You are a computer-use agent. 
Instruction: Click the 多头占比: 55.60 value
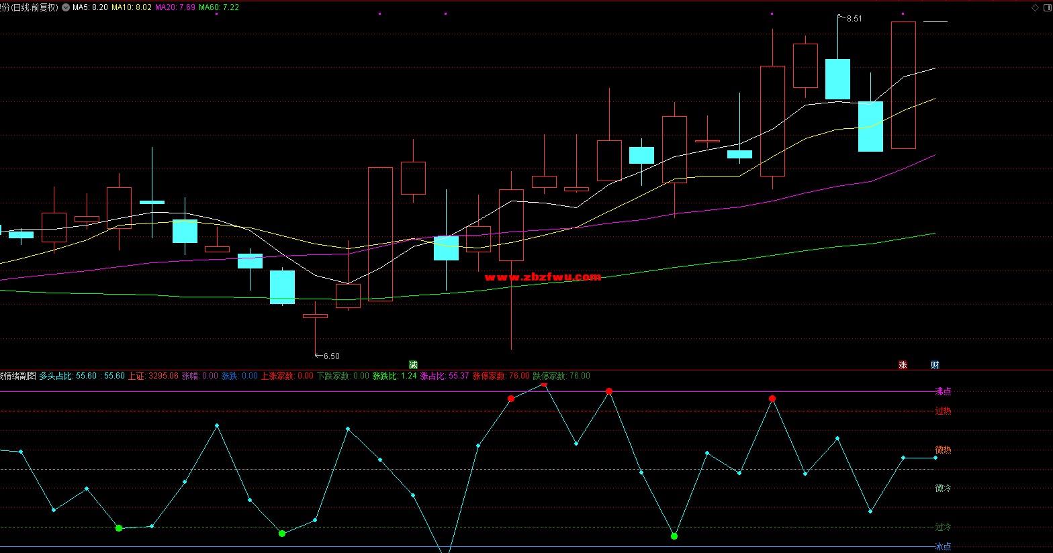(68, 376)
